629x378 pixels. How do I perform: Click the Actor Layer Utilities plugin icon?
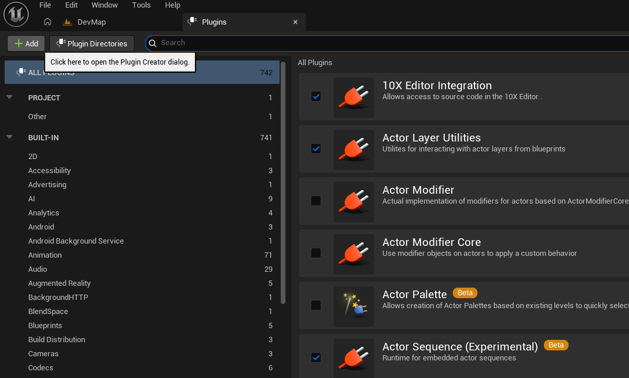354,150
